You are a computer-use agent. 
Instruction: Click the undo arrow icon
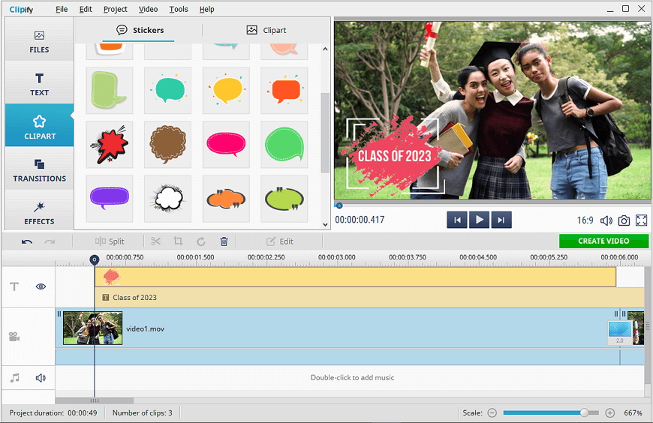(27, 241)
